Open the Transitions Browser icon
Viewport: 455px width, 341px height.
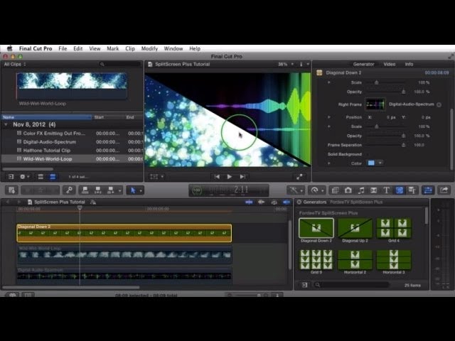pos(374,190)
